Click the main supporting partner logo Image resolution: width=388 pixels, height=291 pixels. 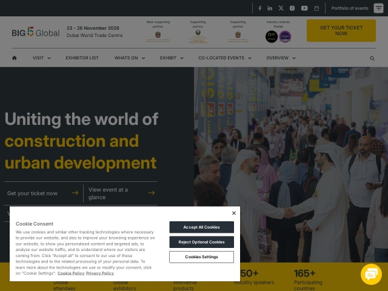pyautogui.click(x=158, y=36)
